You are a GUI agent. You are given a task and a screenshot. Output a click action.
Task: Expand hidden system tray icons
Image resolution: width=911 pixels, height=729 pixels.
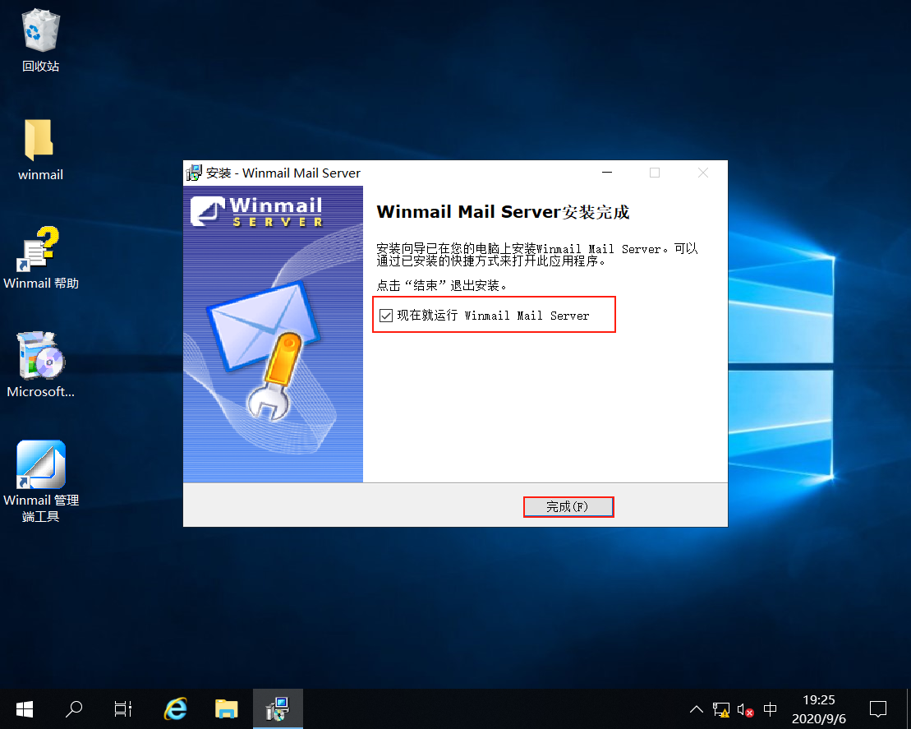[696, 708]
